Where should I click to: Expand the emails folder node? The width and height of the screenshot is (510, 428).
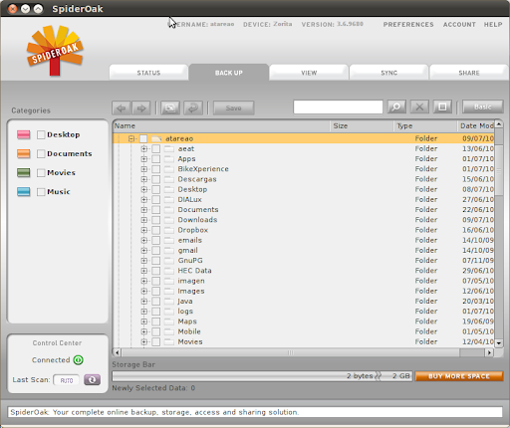coord(144,240)
